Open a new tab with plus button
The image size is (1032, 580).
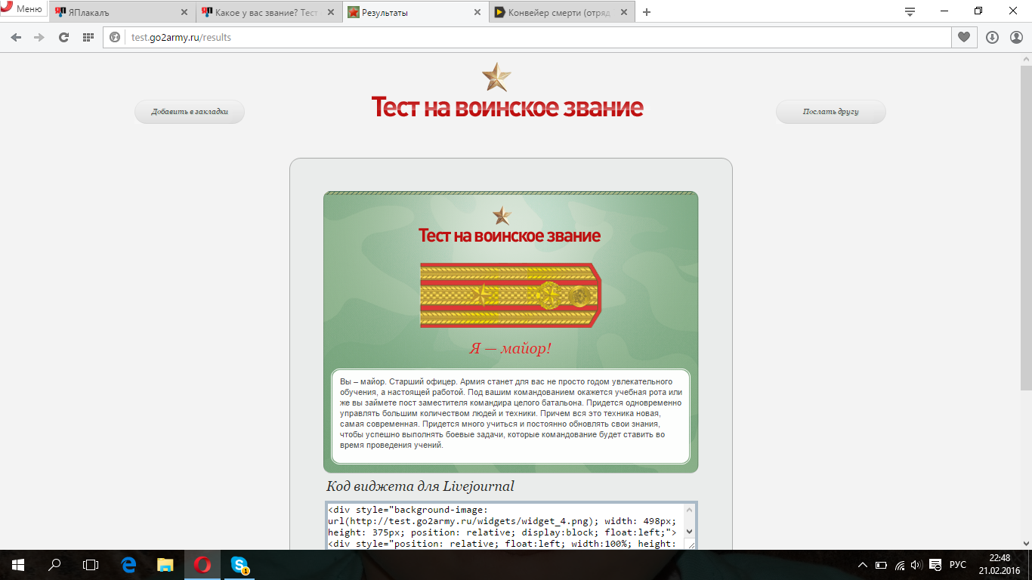[646, 12]
